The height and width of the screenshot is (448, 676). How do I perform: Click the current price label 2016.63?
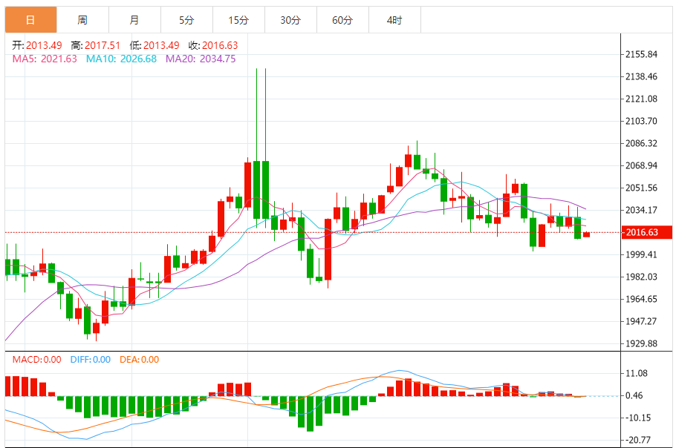point(646,232)
